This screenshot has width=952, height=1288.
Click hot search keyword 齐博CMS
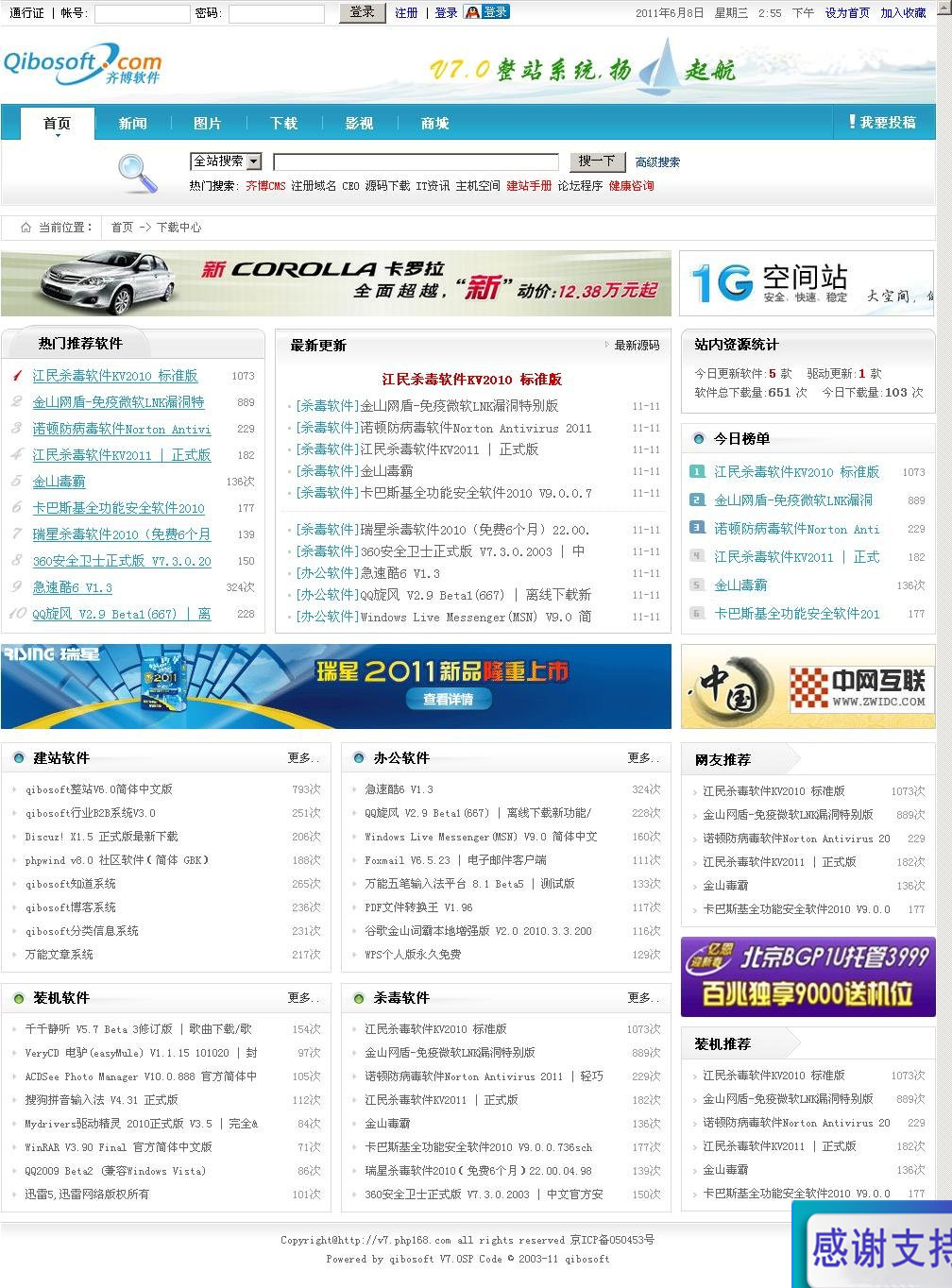point(265,186)
